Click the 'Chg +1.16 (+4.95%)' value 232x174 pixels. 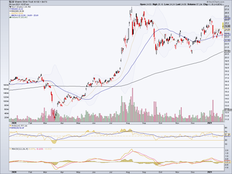213,5
